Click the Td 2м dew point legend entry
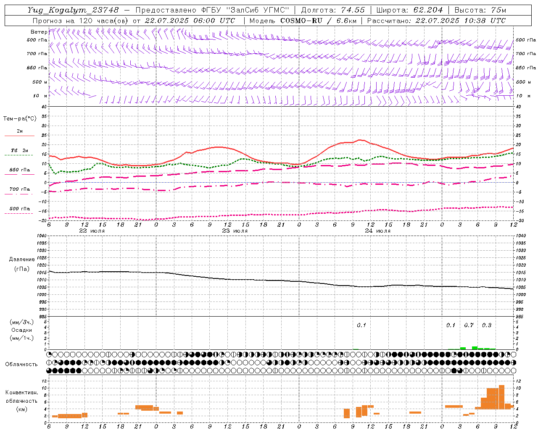The image size is (538, 430). 19,150
